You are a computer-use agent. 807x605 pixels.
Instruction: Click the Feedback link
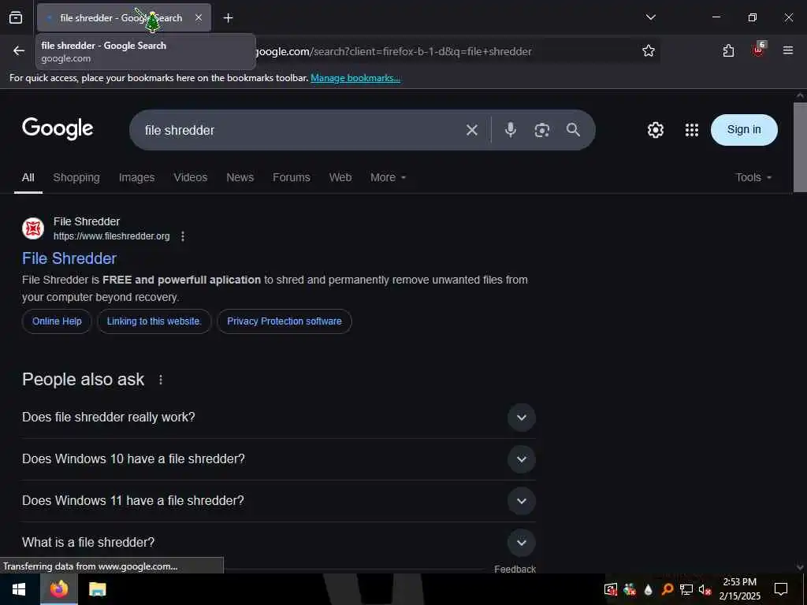(515, 569)
